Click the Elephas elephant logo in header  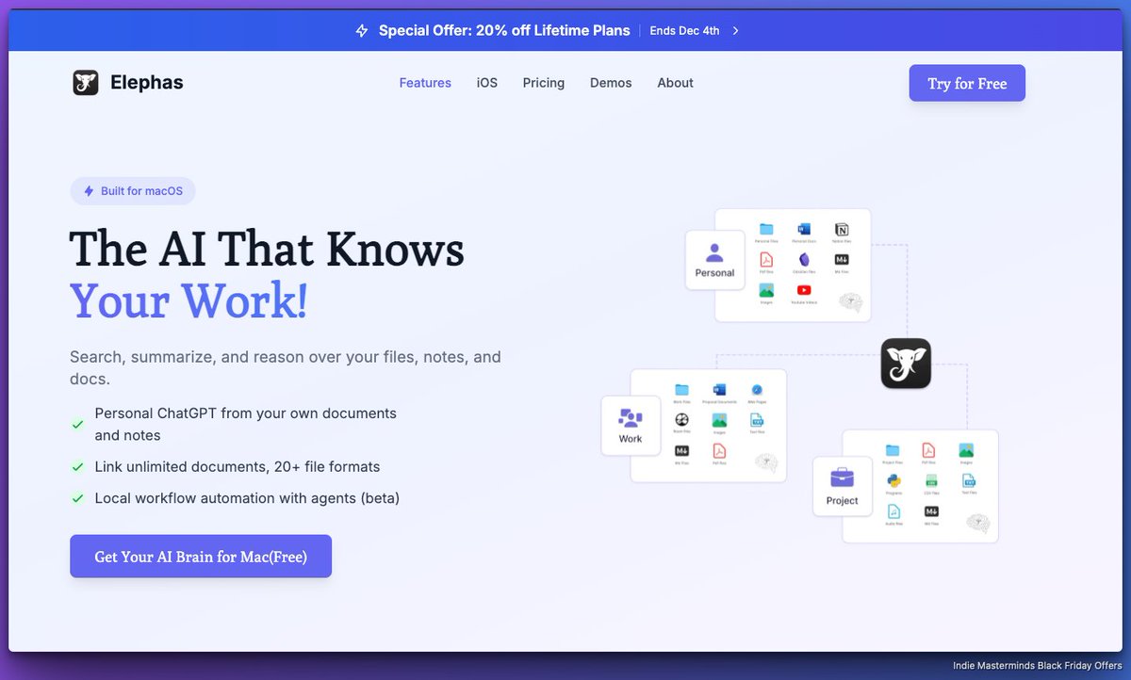(x=86, y=83)
